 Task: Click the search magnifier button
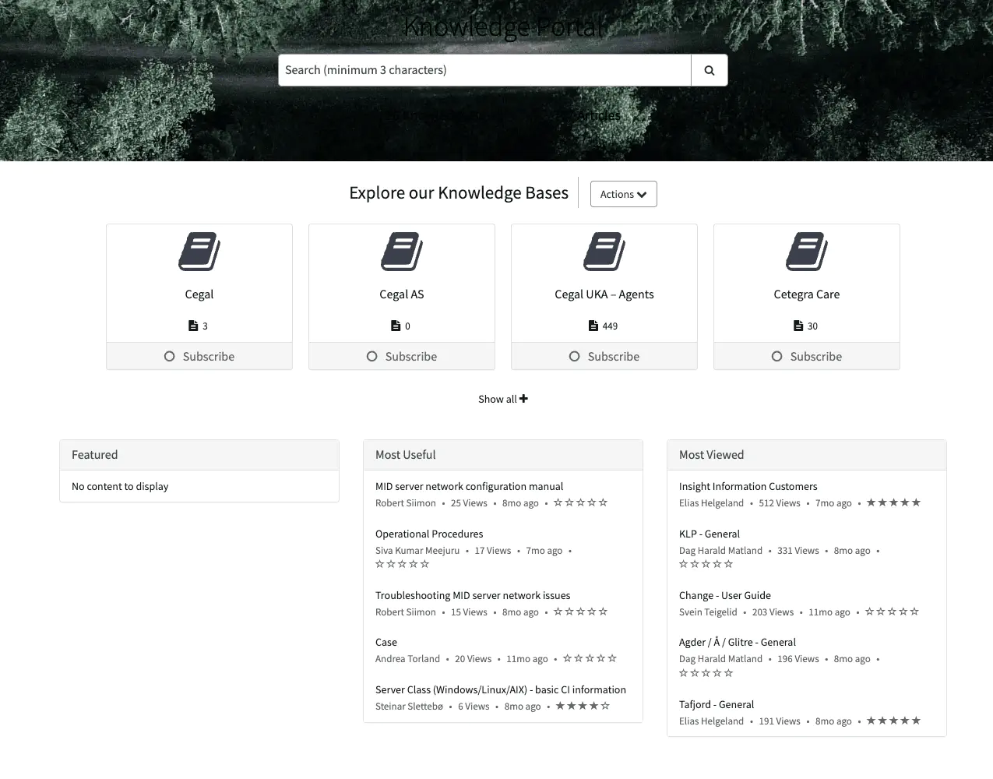tap(709, 70)
